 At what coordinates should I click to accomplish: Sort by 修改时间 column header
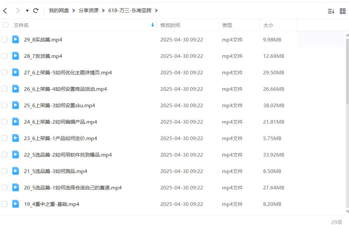(170, 25)
